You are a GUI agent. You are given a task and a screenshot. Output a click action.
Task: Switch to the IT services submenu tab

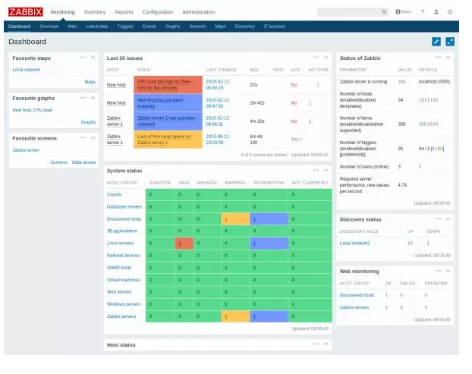274,27
